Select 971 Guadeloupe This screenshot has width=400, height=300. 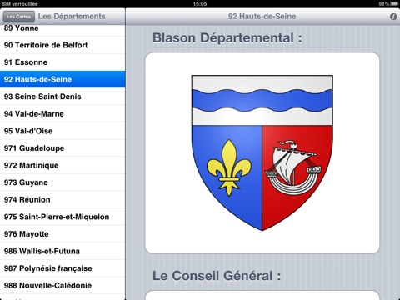pyautogui.click(x=62, y=148)
